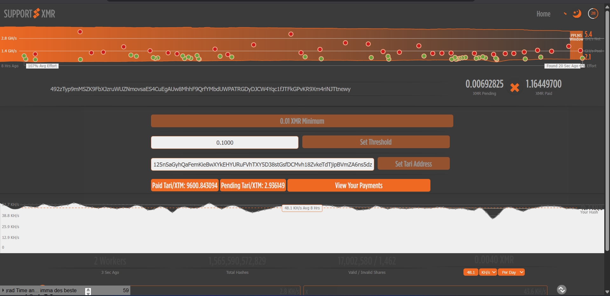Viewport: 610px width, 296px height.
Task: Click the 'Found 20 Sec Ago' label
Action: (x=562, y=66)
